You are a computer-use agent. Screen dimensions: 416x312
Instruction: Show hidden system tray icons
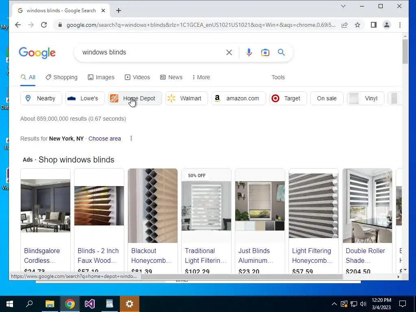click(x=334, y=304)
